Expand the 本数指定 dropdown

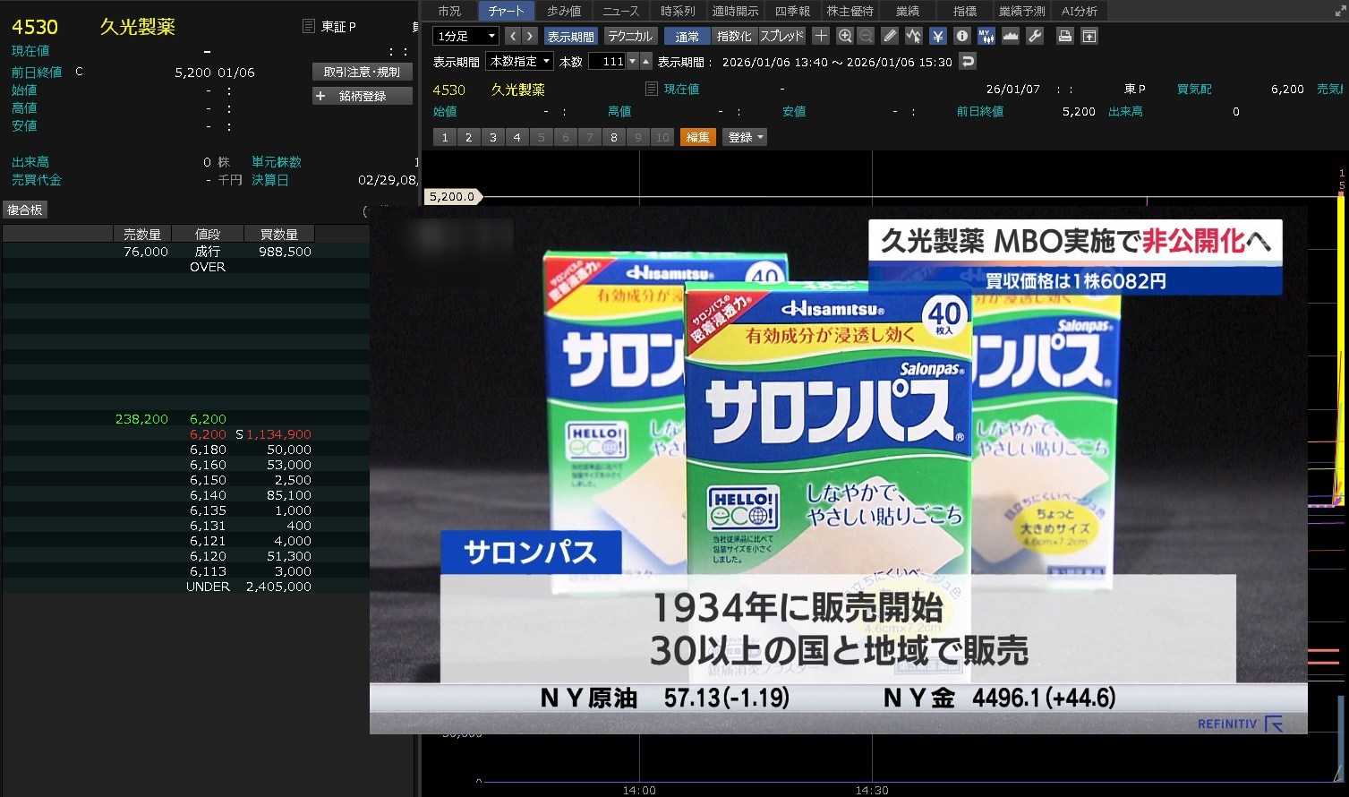coord(519,62)
